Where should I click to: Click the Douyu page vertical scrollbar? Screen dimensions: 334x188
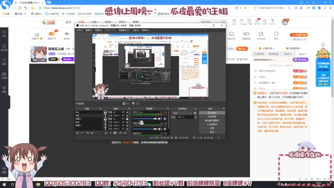[332, 58]
